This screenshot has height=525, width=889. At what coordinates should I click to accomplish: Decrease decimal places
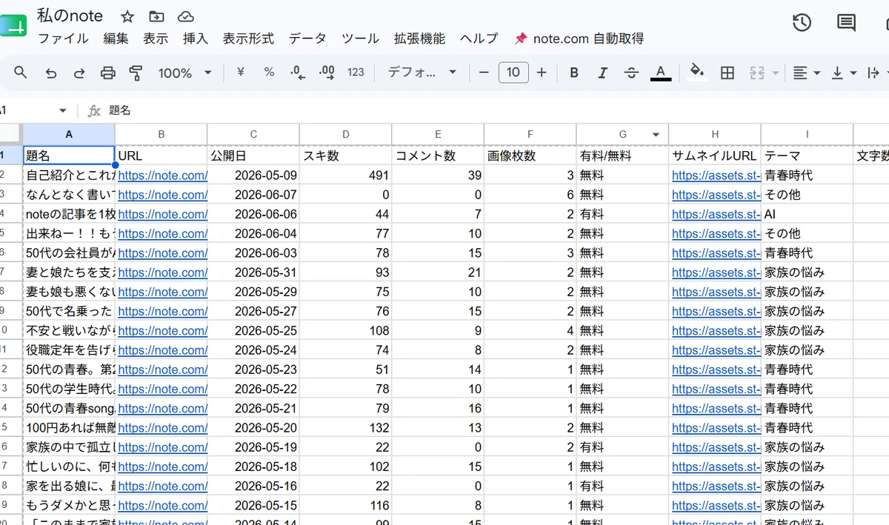pos(298,73)
